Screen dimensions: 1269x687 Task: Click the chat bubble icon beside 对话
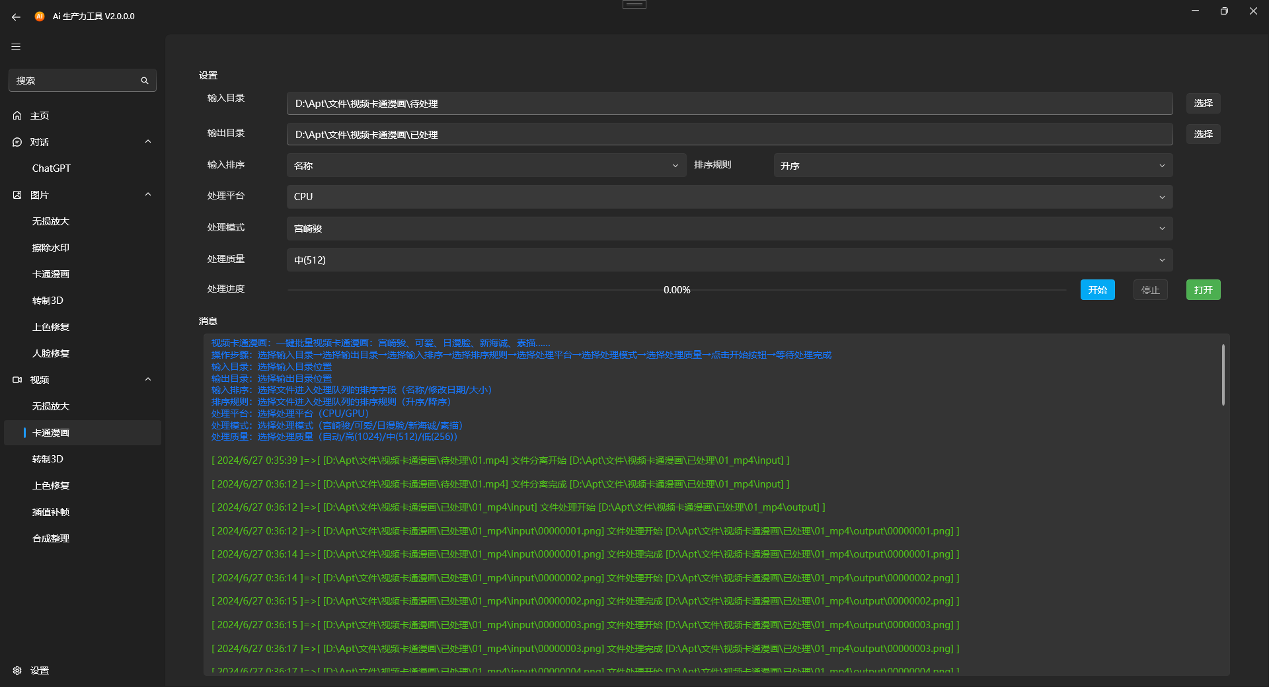pyautogui.click(x=17, y=142)
